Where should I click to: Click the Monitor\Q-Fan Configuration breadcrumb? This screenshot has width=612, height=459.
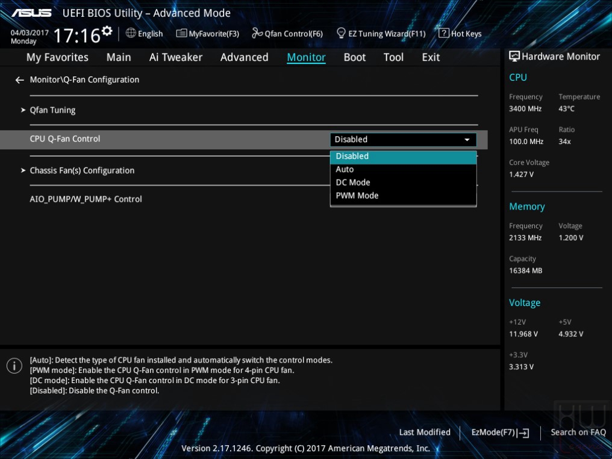pos(84,80)
